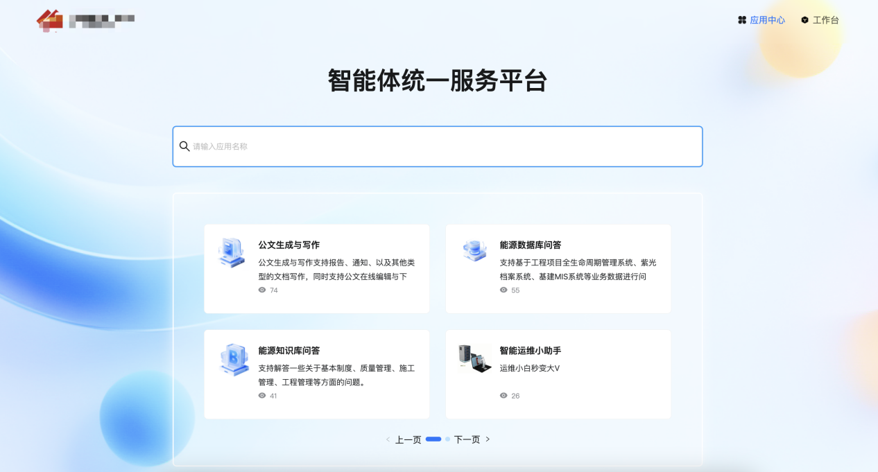The width and height of the screenshot is (878, 472).
Task: Open 工作台 in the top navigation
Action: point(826,20)
